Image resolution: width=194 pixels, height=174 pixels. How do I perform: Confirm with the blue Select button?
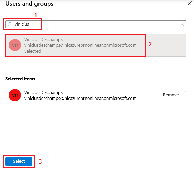coord(19,161)
